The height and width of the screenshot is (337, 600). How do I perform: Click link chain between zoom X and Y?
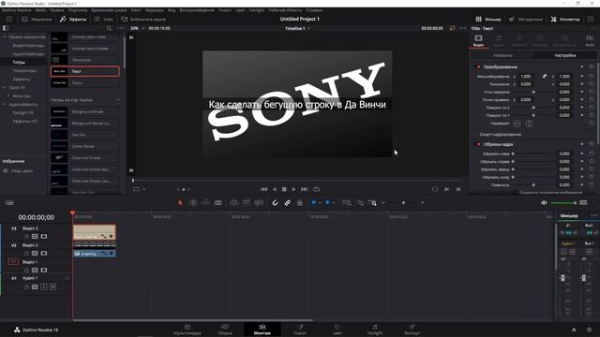545,77
